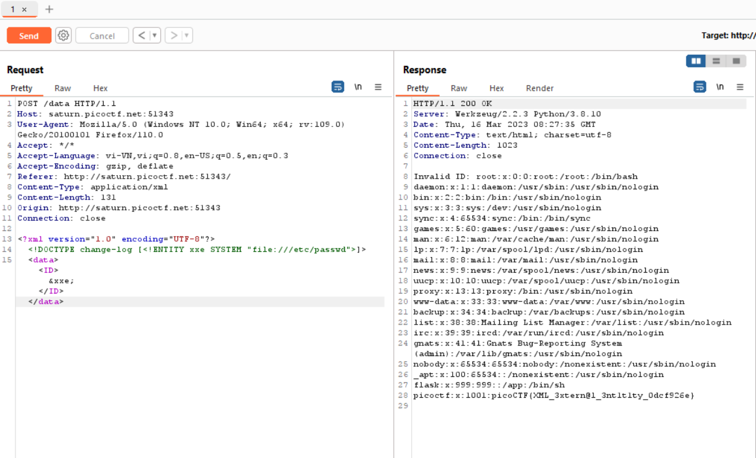
Task: Switch Response view to Pretty tab
Action: point(418,88)
